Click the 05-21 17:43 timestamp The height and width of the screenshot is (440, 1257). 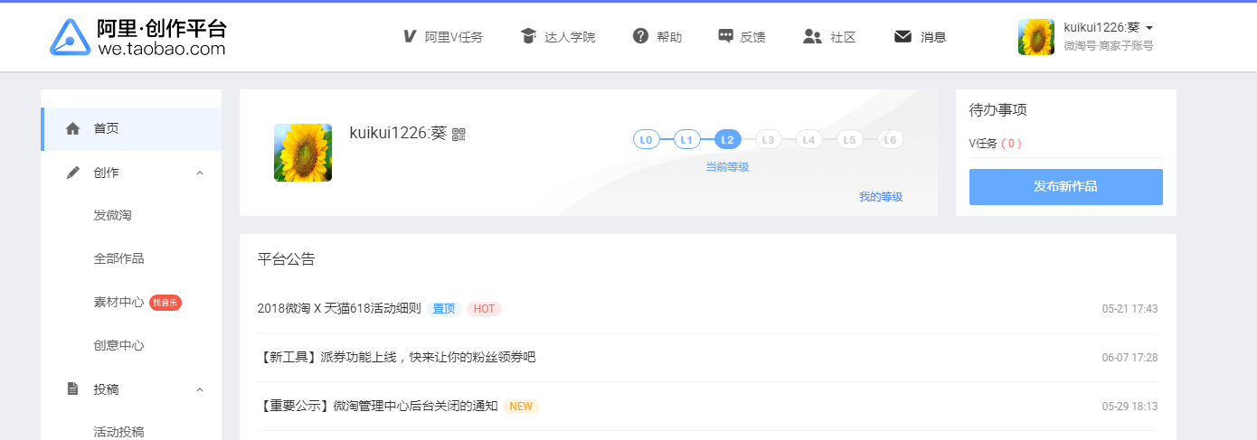1129,309
